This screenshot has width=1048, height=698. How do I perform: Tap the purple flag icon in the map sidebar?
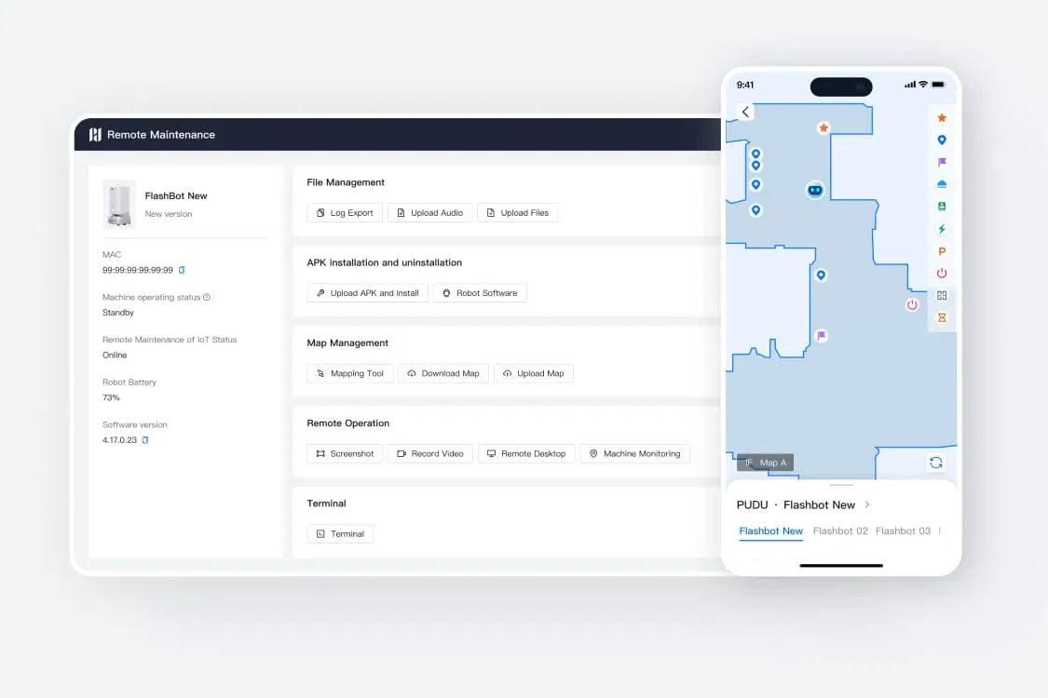(x=942, y=162)
